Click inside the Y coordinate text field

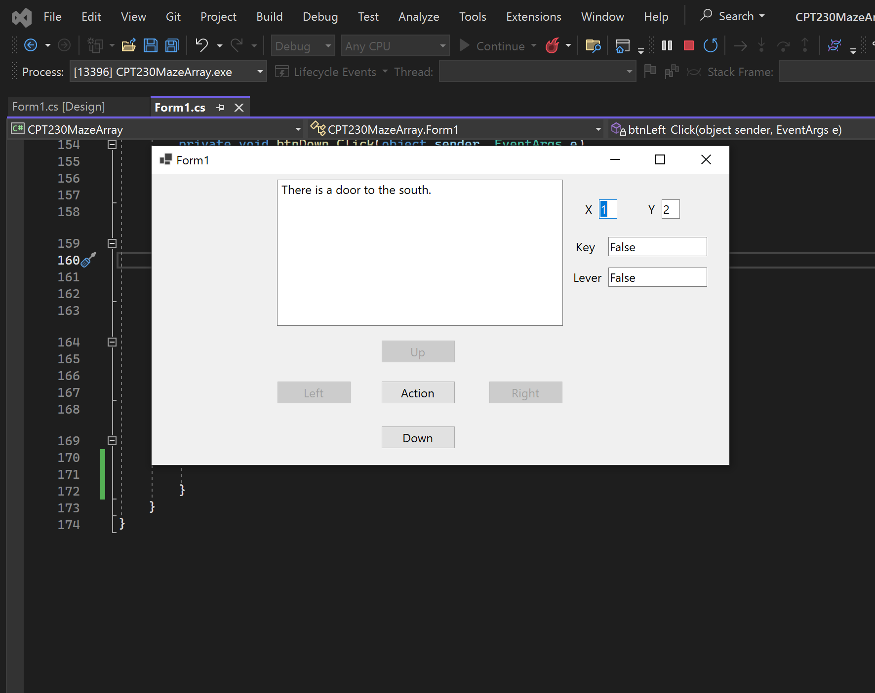tap(670, 209)
